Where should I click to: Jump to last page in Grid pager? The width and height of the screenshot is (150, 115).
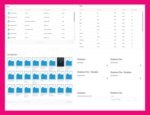[x=72, y=42]
